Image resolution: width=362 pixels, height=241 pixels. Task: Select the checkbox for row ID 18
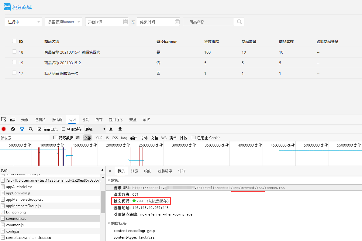click(x=14, y=52)
